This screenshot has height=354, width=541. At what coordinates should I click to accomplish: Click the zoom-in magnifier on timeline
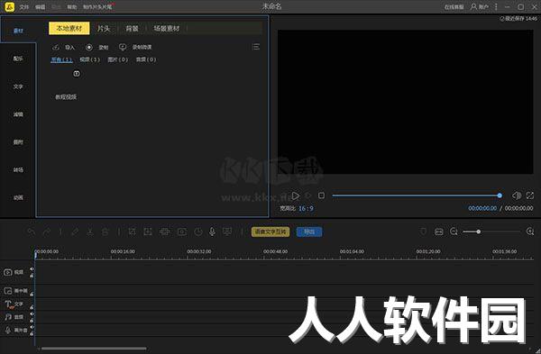[x=530, y=231]
